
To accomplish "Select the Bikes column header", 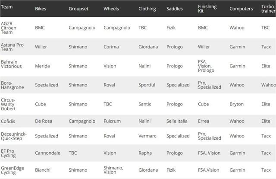I will [41, 9].
